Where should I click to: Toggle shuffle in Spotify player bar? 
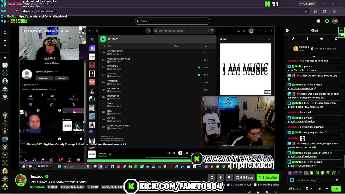tap(168, 153)
